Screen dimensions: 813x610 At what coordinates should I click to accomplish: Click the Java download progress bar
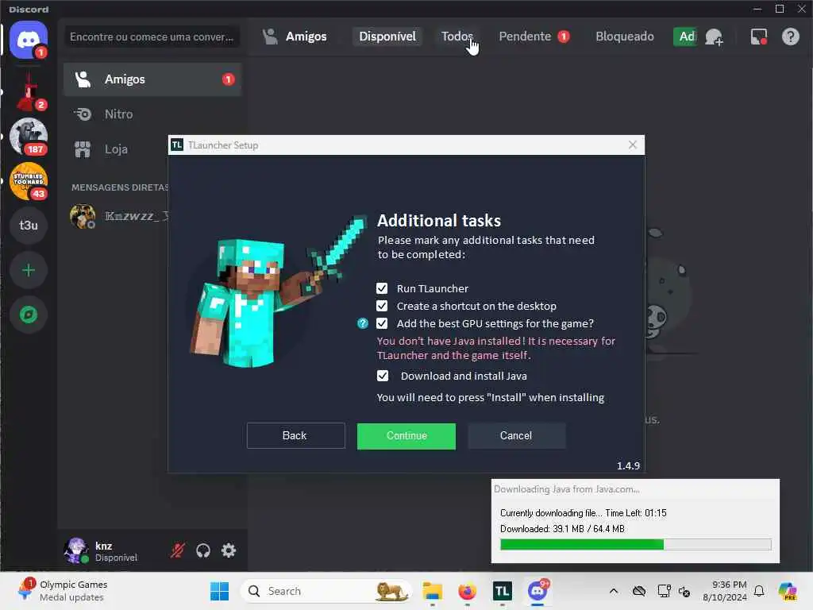coord(636,544)
